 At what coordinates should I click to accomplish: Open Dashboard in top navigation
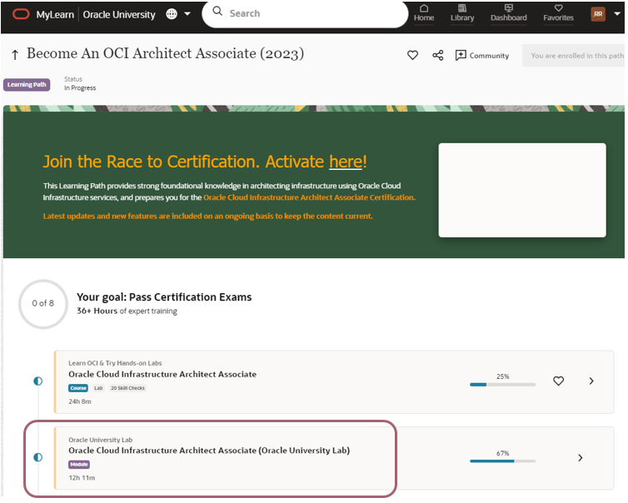click(508, 13)
